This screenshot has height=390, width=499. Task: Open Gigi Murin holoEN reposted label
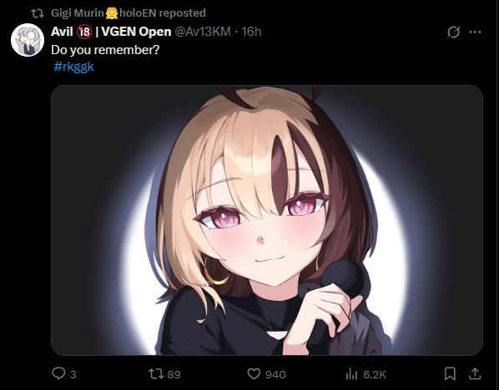(129, 13)
